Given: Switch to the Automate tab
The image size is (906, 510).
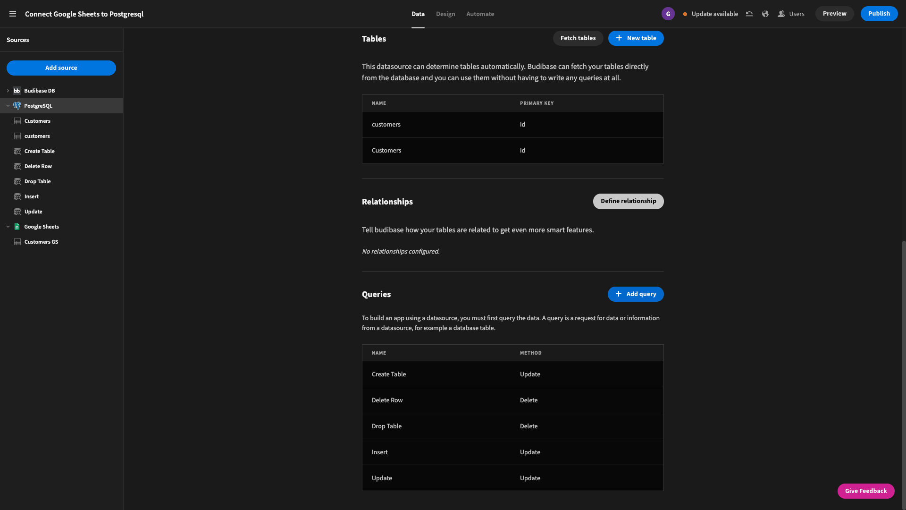Looking at the screenshot, I should pos(480,14).
